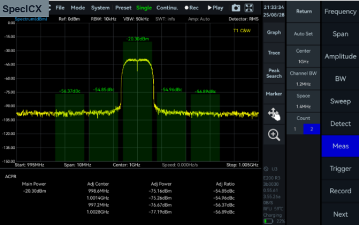Click the Return button
This screenshot has width=359, height=225.
point(304,12)
